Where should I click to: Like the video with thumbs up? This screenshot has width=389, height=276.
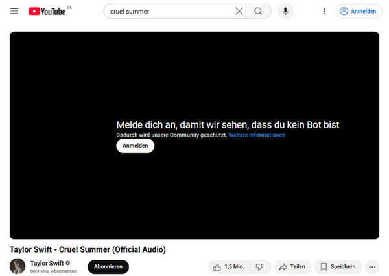(x=229, y=267)
